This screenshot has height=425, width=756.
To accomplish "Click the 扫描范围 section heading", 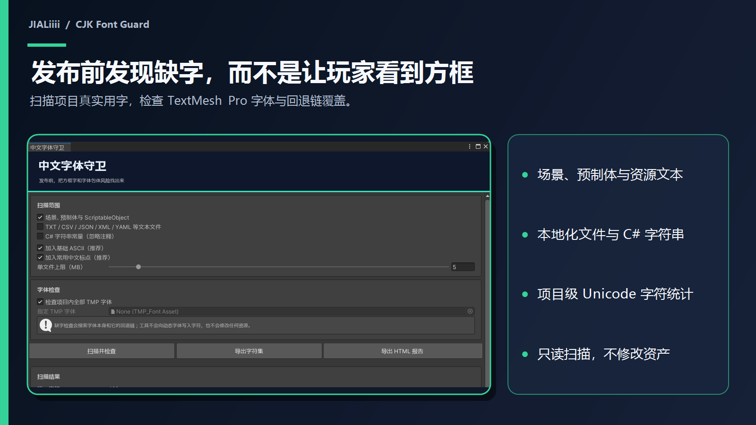I will [49, 205].
